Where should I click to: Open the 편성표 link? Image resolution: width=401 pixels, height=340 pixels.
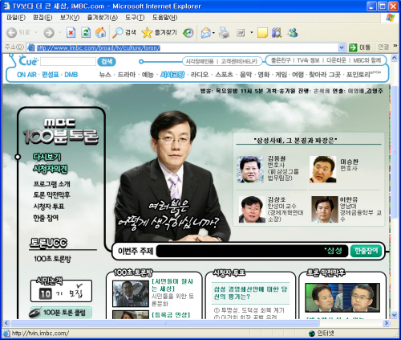(x=51, y=75)
